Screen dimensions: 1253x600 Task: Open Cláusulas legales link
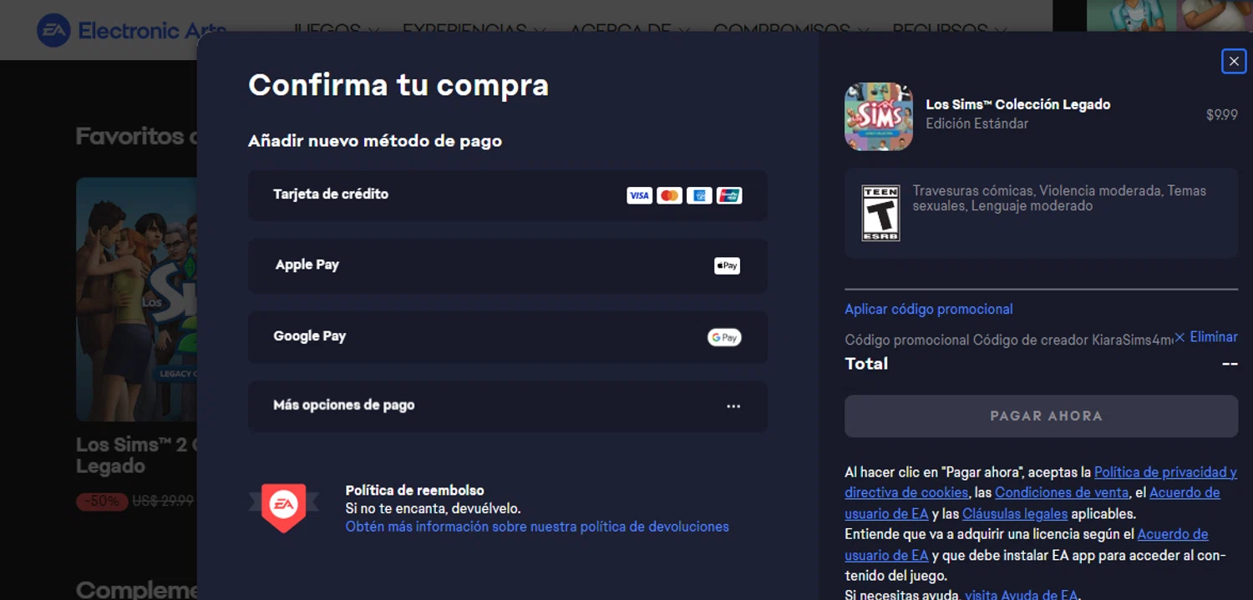pyautogui.click(x=1015, y=513)
